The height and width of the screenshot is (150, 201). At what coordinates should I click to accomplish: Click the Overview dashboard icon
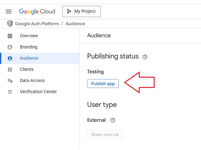(10, 36)
